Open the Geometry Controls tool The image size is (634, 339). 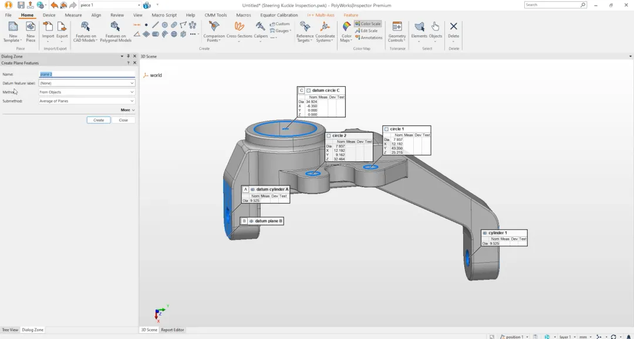(x=397, y=28)
